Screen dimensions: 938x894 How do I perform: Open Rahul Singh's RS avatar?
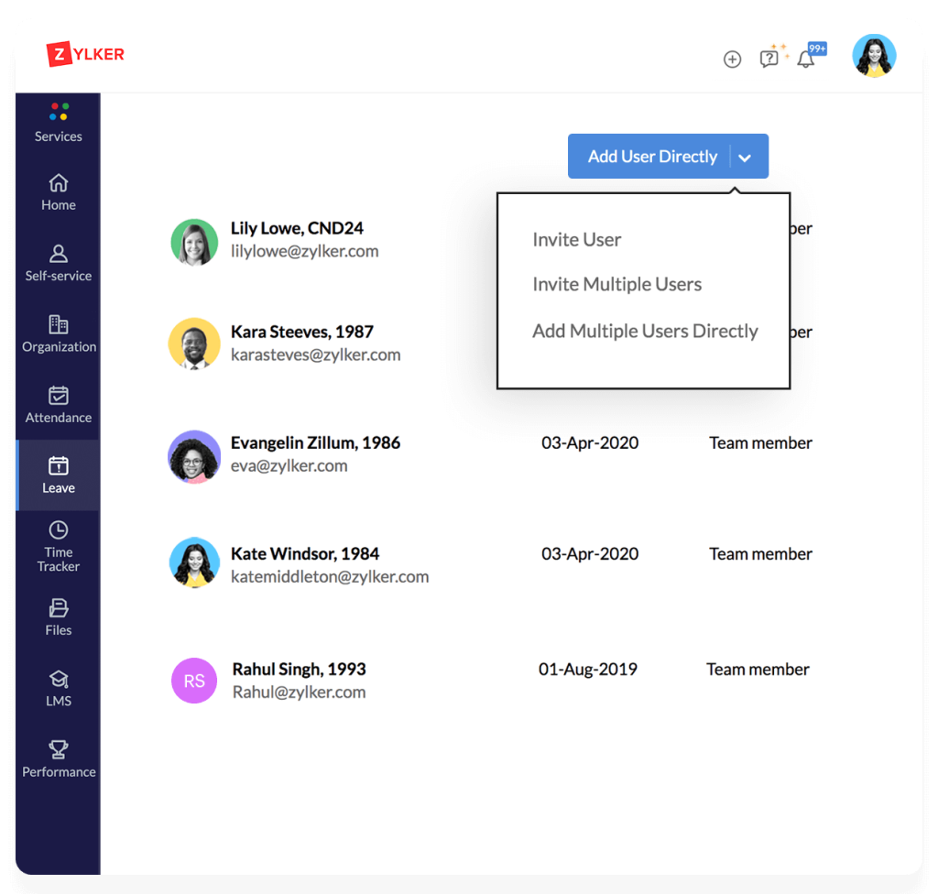(194, 681)
